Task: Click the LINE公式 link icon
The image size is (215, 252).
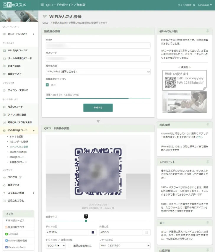Action: (6, 234)
